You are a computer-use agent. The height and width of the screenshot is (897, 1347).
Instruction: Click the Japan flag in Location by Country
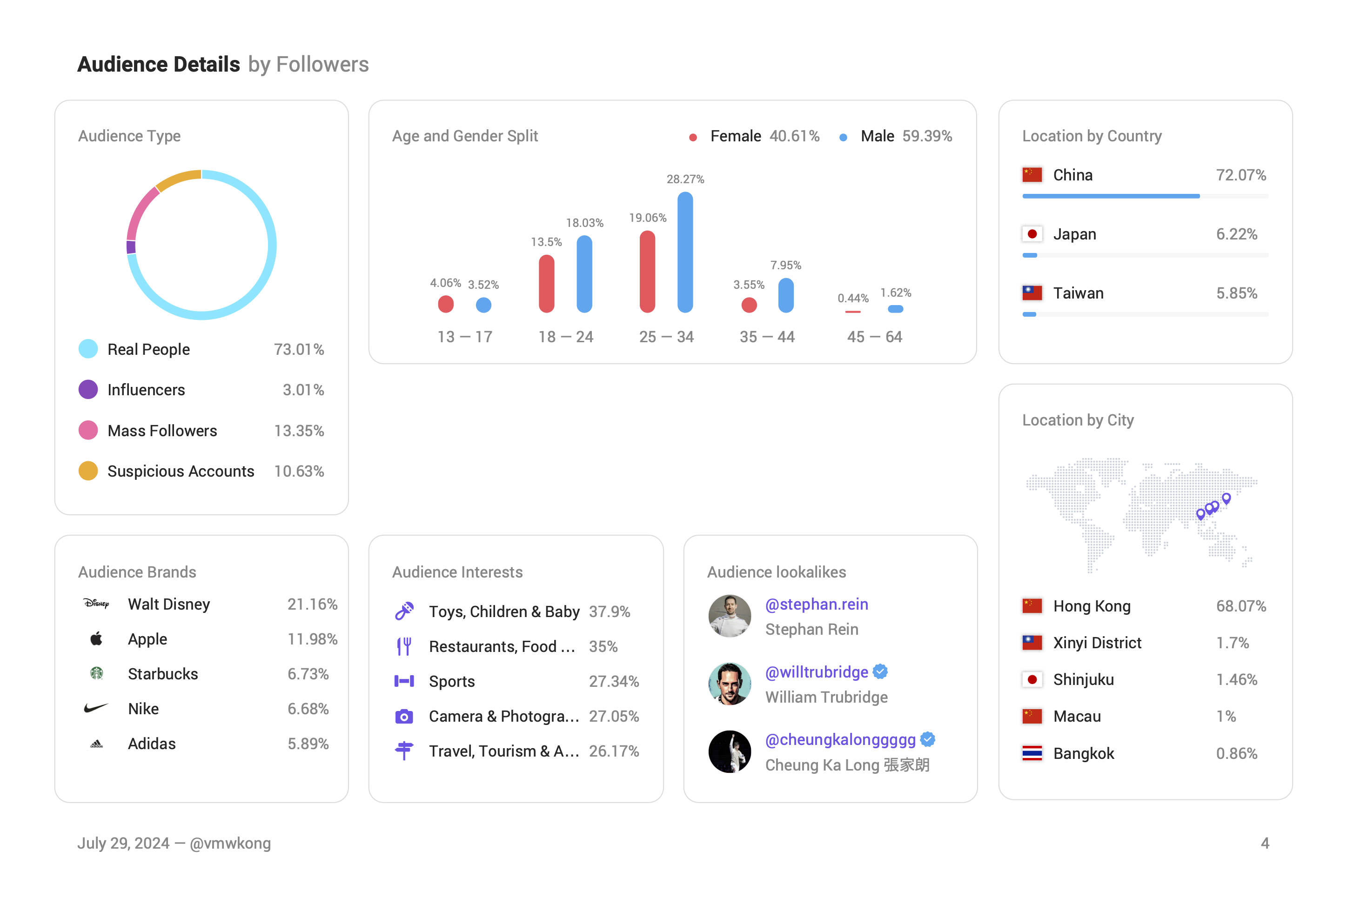pos(1032,234)
